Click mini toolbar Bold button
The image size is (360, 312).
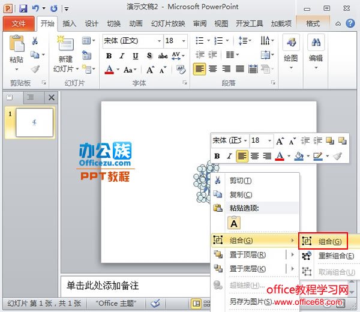click(x=217, y=157)
